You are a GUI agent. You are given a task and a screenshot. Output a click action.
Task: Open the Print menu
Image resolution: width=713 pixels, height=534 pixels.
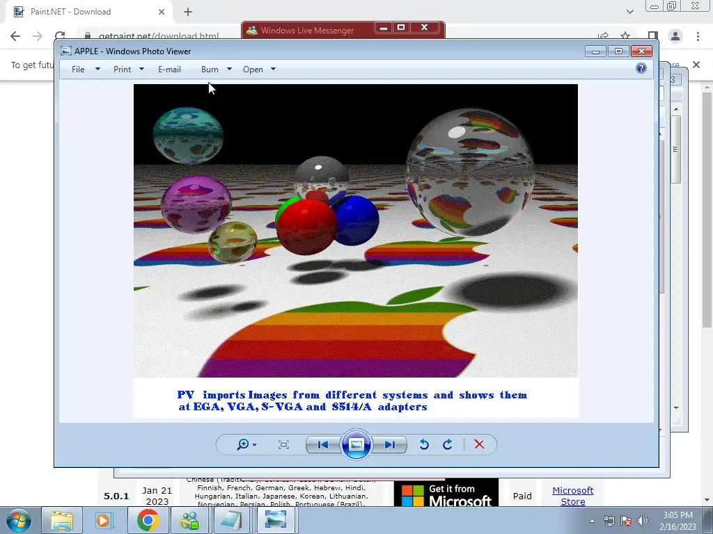[x=123, y=70]
